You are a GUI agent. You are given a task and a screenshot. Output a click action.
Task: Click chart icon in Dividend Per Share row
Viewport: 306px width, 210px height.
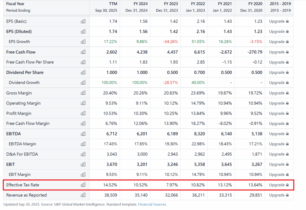pos(83,72)
